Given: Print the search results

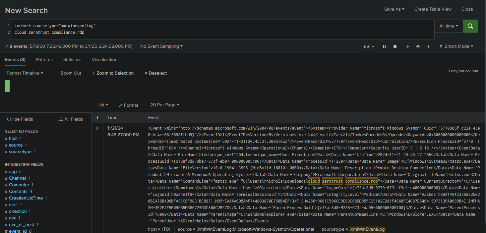Looking at the screenshot, I should click(418, 46).
